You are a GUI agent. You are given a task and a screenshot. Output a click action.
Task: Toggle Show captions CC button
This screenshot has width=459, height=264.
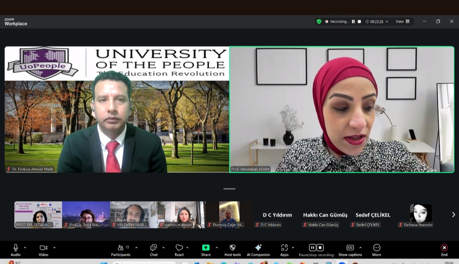(x=350, y=248)
